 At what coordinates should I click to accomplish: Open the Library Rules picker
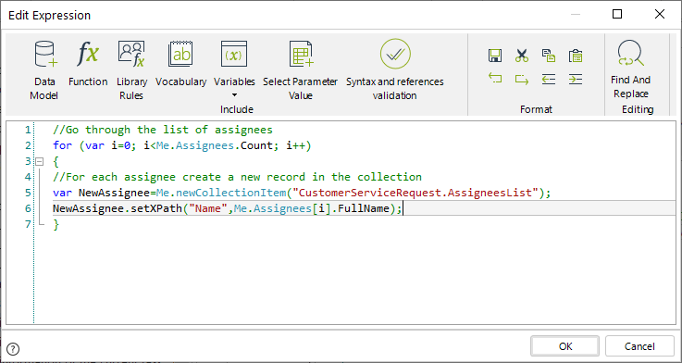131,69
